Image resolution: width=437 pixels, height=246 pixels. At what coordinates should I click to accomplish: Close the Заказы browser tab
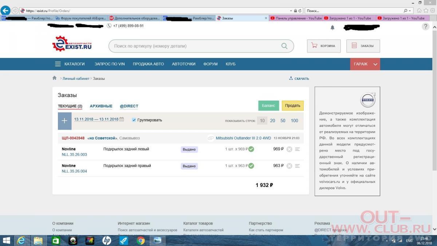[x=266, y=18]
